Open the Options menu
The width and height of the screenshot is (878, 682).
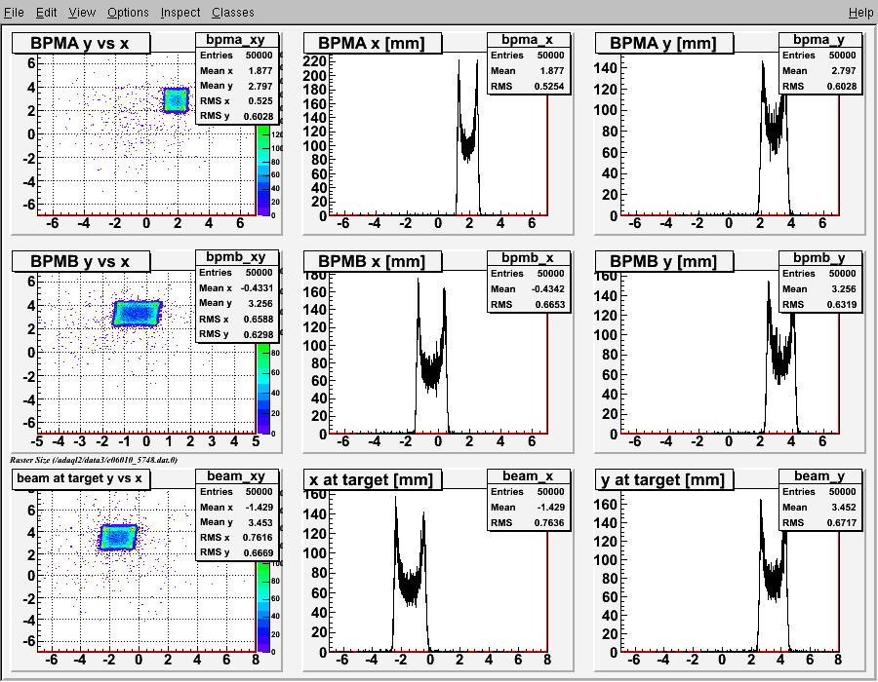click(x=128, y=13)
